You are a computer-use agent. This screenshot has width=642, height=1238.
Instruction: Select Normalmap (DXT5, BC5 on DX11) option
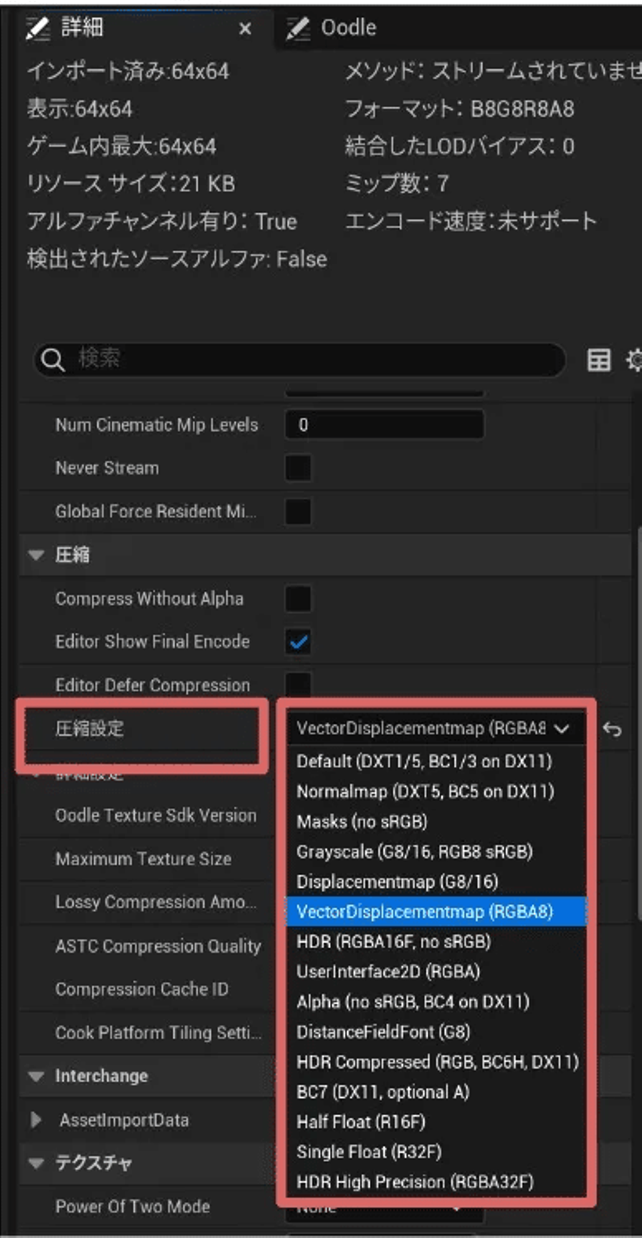(x=425, y=792)
